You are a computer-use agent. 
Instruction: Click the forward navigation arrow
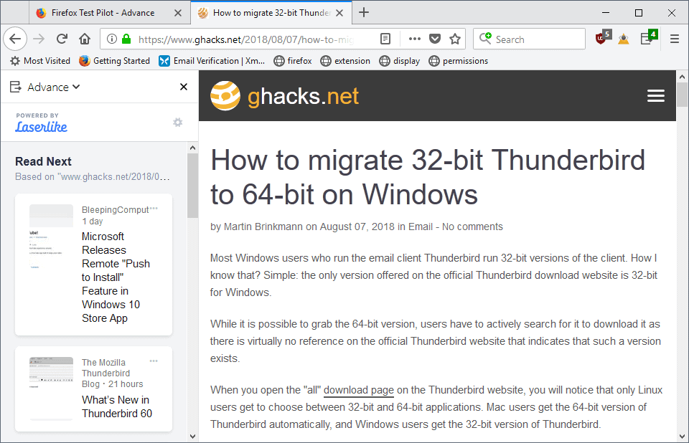tap(39, 39)
